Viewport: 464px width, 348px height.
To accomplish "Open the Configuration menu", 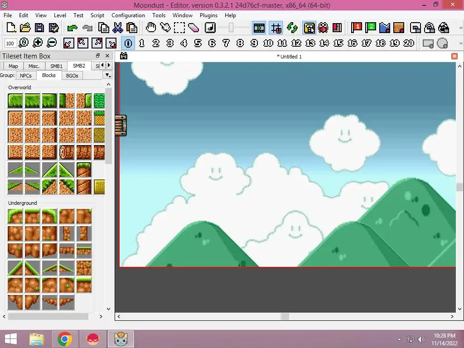I will click(128, 15).
